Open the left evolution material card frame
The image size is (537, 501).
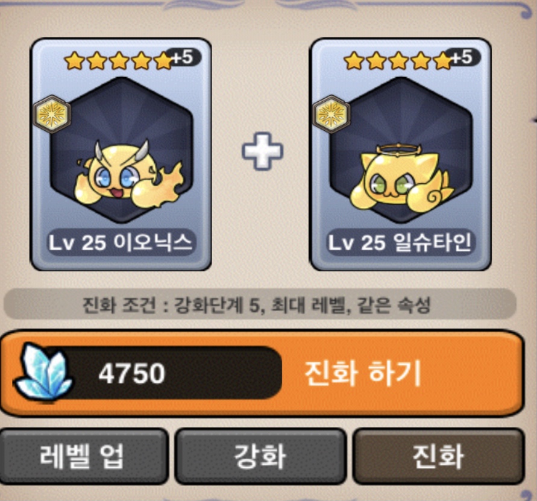[x=121, y=154]
